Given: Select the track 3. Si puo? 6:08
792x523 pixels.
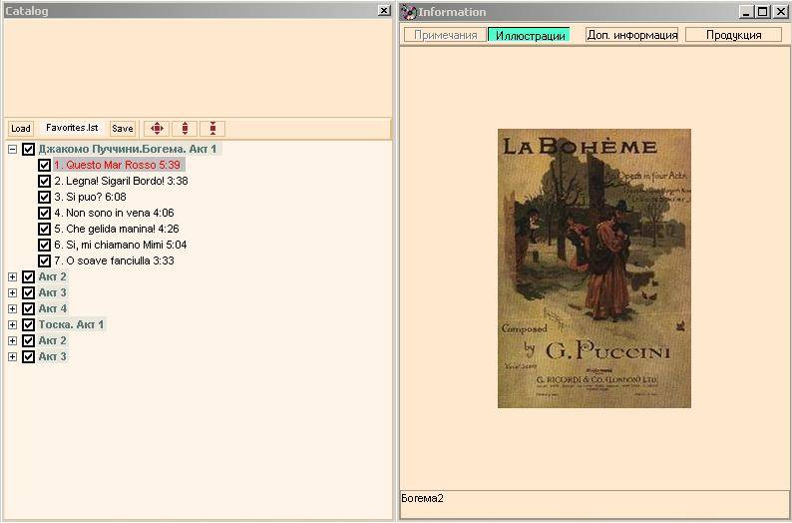Looking at the screenshot, I should point(91,197).
